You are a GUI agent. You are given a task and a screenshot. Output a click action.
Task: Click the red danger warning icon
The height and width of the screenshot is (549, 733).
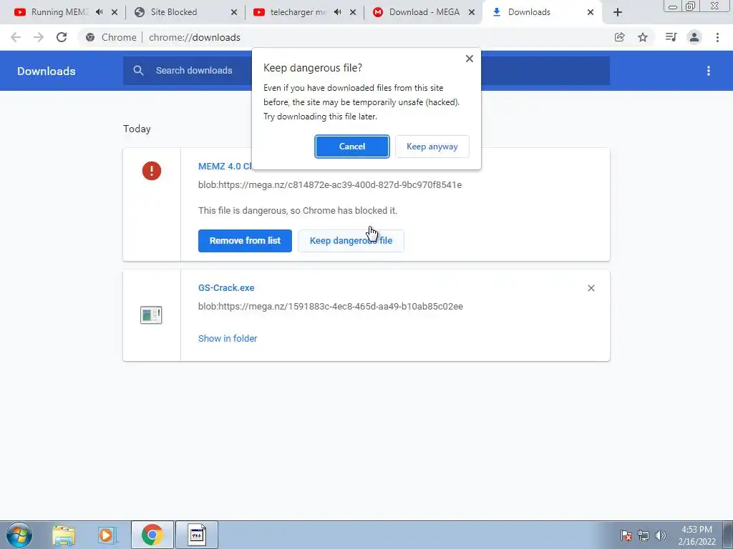[x=152, y=171]
